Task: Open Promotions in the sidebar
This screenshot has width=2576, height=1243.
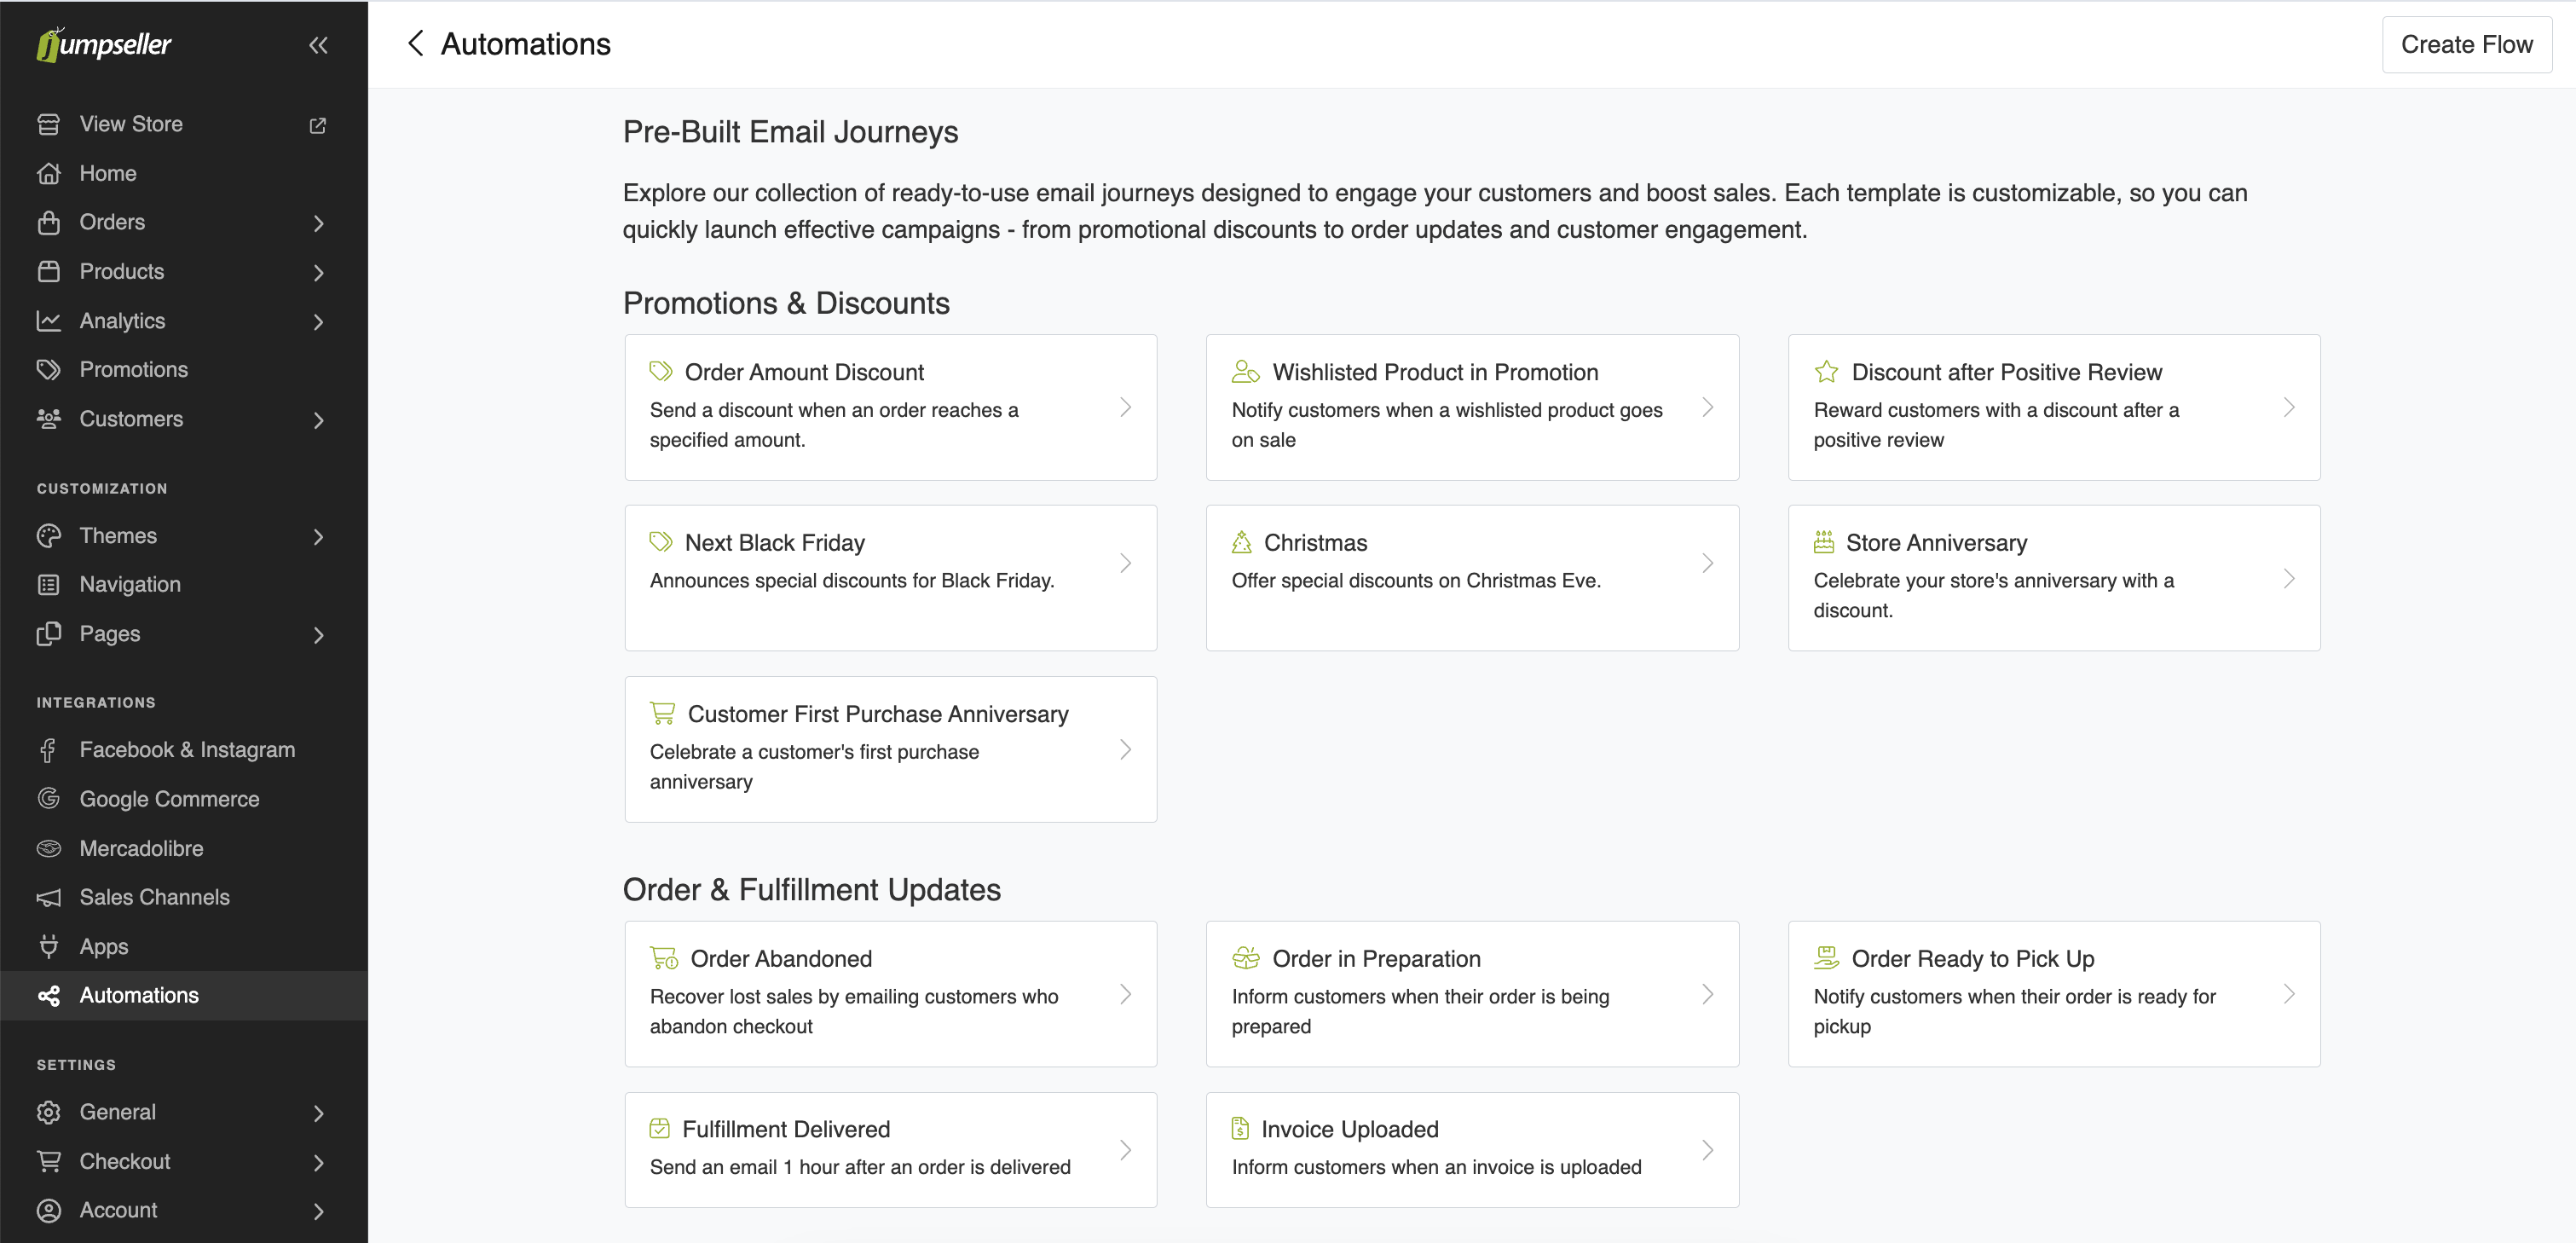Action: click(x=133, y=370)
